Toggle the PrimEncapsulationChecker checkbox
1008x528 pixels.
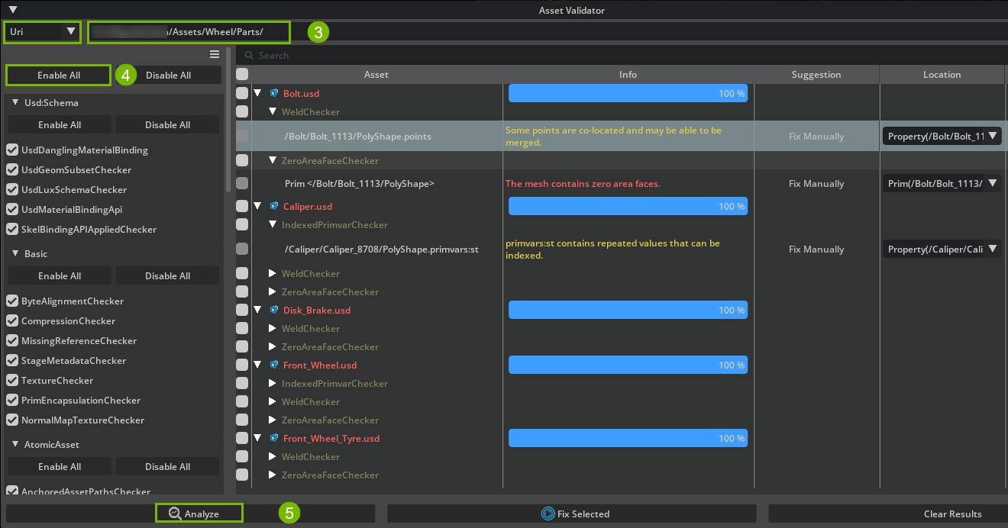pyautogui.click(x=12, y=400)
